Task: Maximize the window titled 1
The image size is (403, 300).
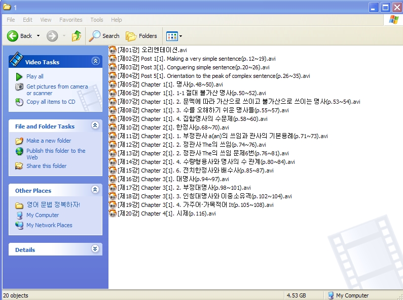Action: (x=386, y=8)
